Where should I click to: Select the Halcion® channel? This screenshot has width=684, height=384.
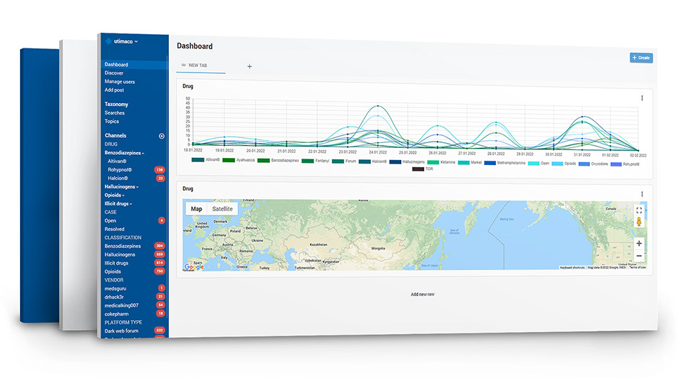tap(118, 178)
